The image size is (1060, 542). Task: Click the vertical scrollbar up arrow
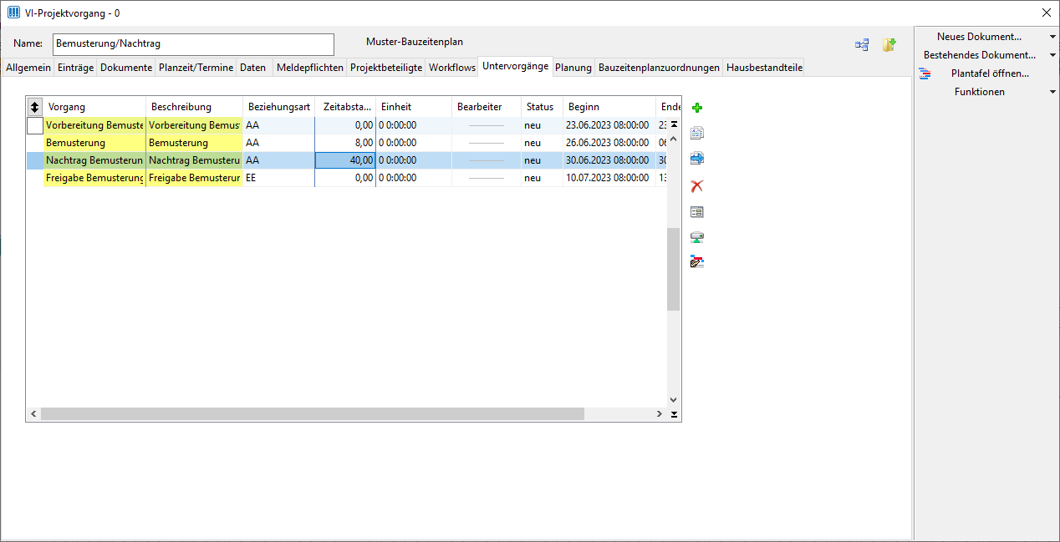pos(674,138)
